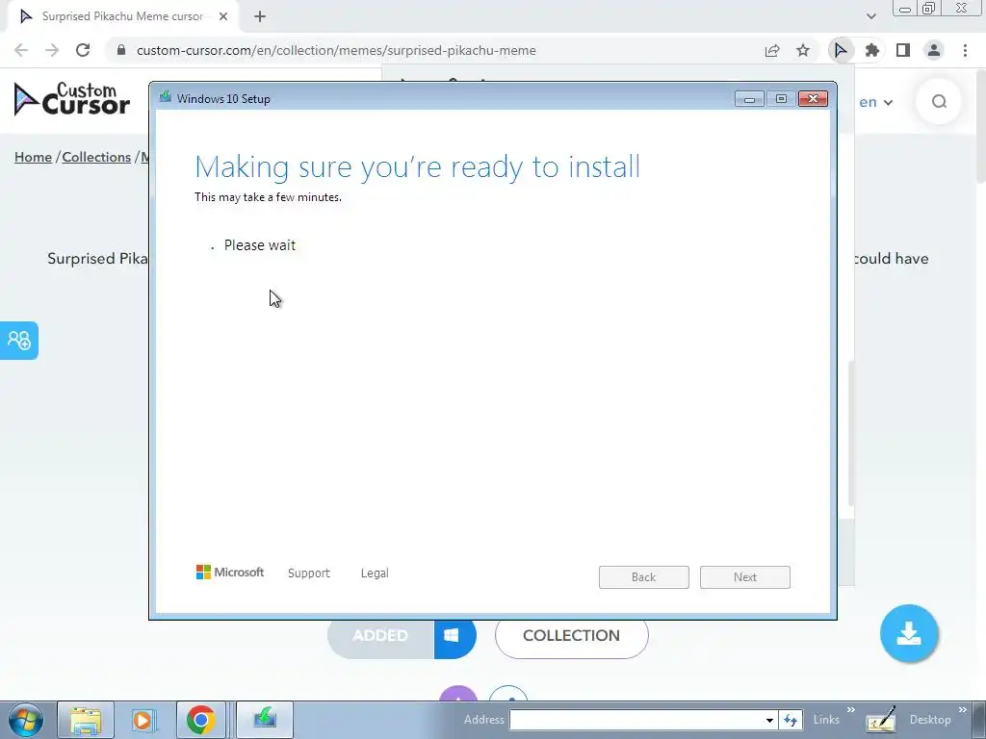Open the Windows Start orb
This screenshot has width=986, height=739.
(26, 720)
